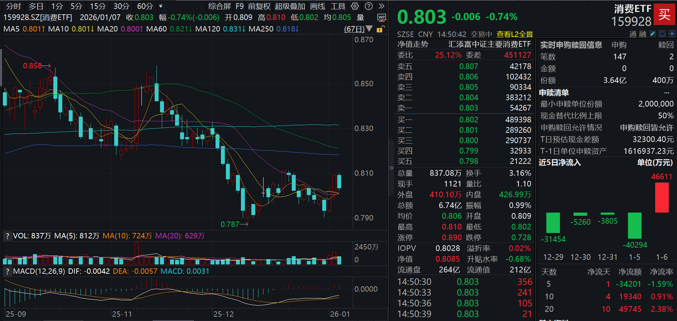Click the help question mark in top toolbar

click(368, 6)
